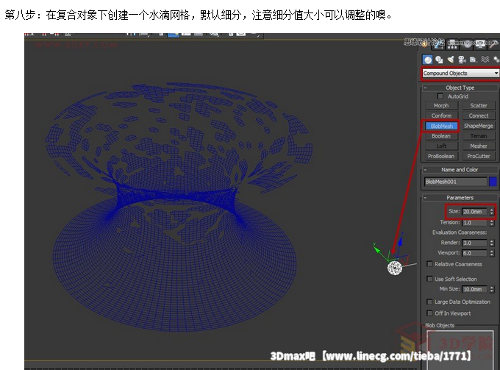Select the white BlobMesh sphere in viewport
This screenshot has height=370, width=500.
click(x=395, y=268)
